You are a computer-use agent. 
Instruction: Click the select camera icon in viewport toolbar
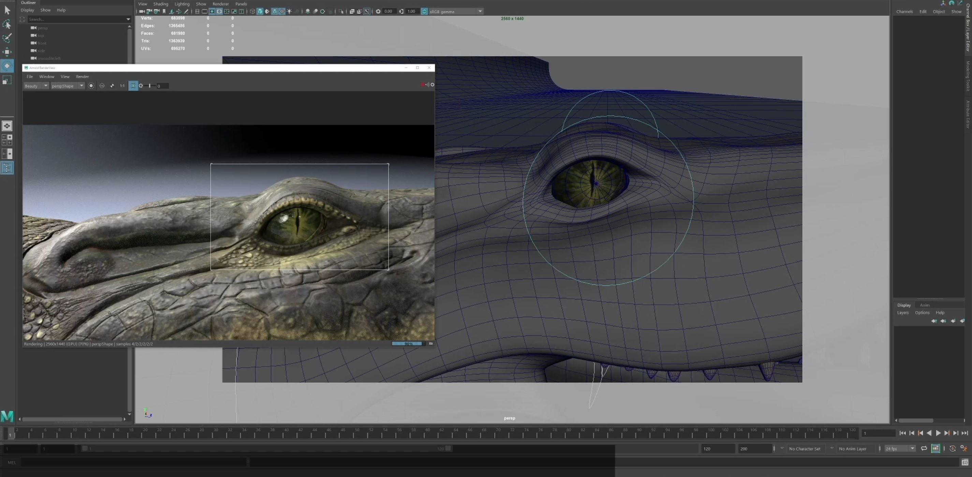(142, 11)
